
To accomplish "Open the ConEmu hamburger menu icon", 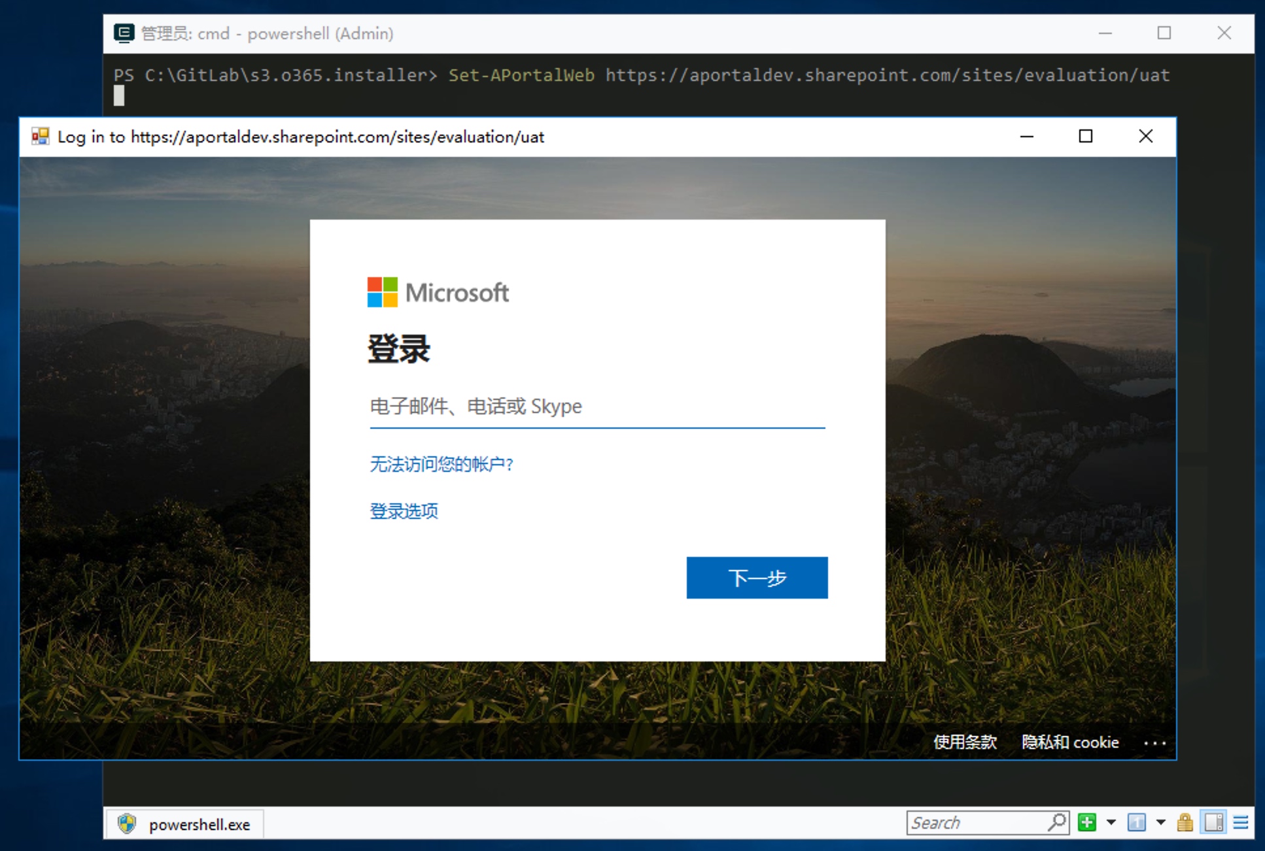I will (1241, 822).
